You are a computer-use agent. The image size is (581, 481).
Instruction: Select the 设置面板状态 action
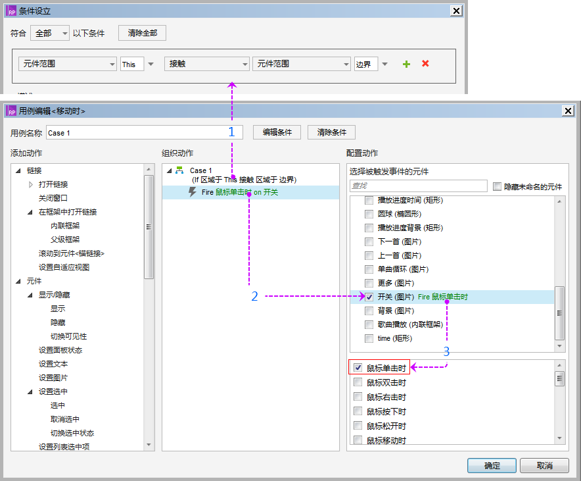(60, 350)
